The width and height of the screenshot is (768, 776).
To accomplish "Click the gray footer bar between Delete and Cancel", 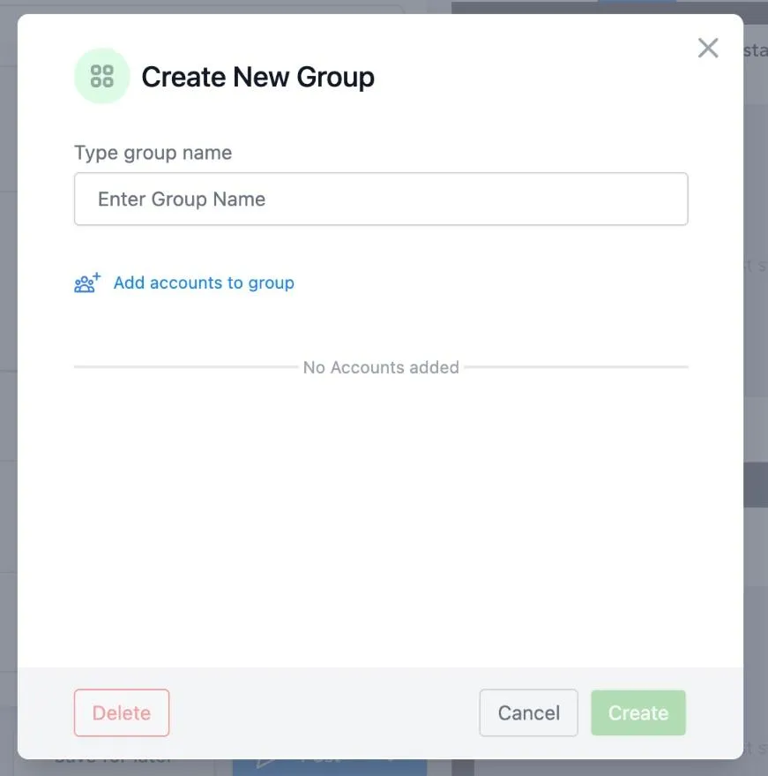I will point(324,712).
